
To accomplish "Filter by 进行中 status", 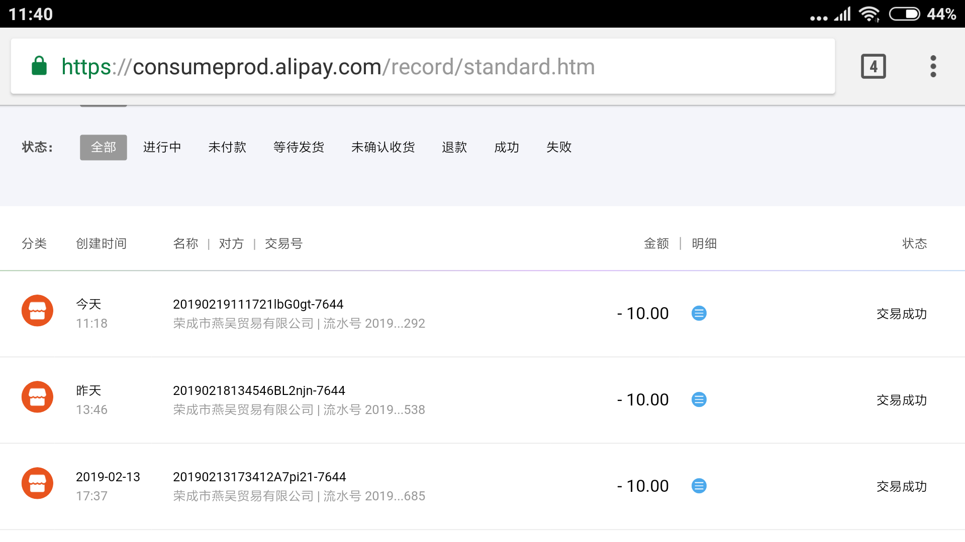I will click(162, 147).
